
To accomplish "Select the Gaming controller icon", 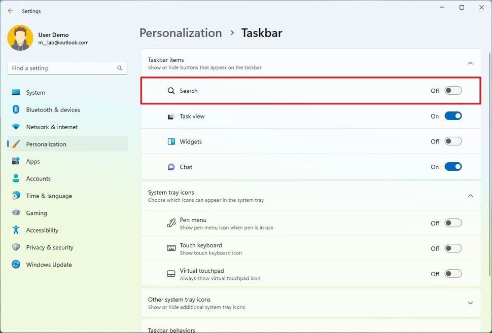I will click(16, 213).
